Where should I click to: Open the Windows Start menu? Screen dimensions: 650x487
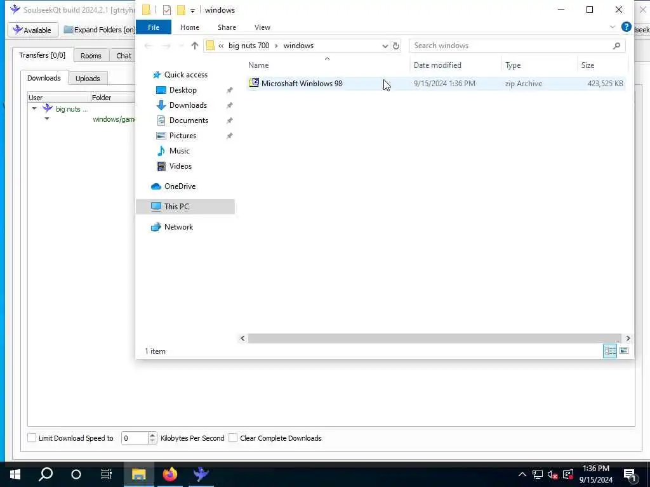pos(15,474)
